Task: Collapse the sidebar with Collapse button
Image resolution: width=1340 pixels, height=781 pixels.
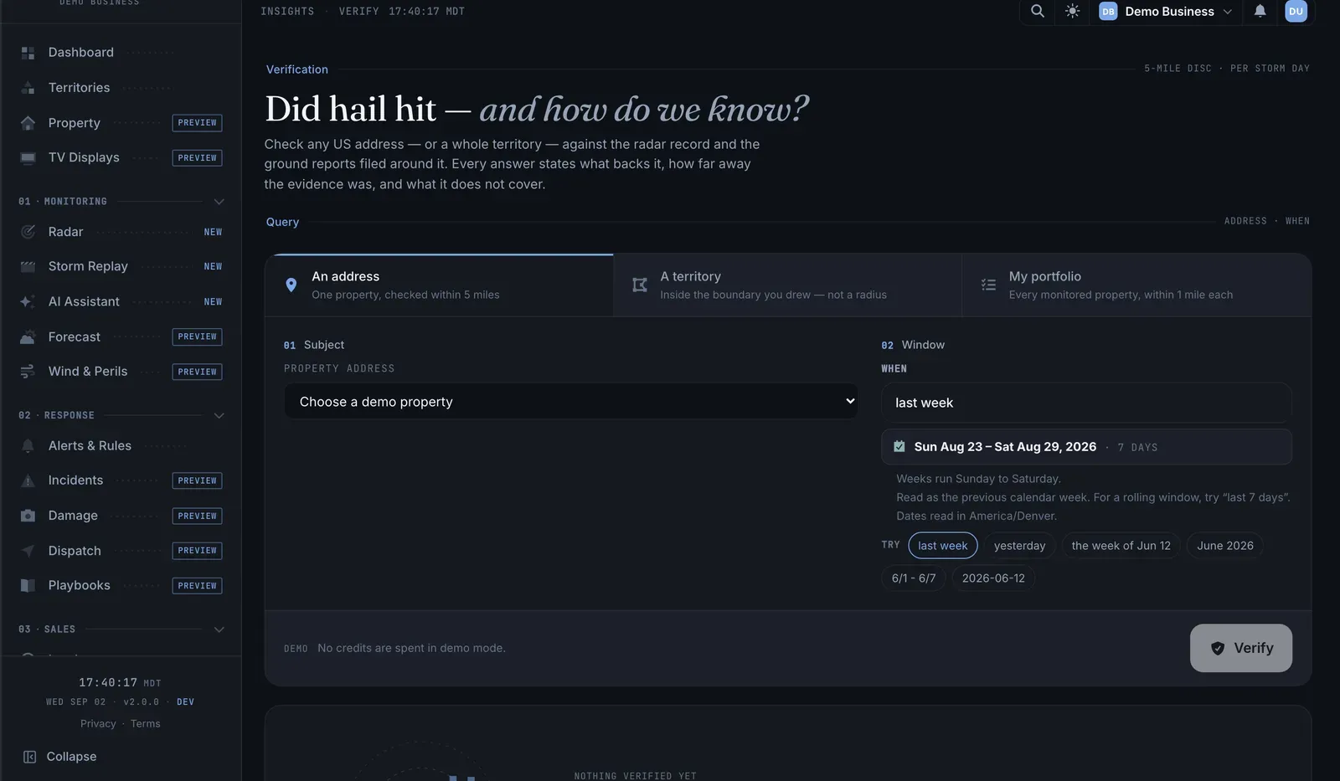Action: pyautogui.click(x=59, y=757)
